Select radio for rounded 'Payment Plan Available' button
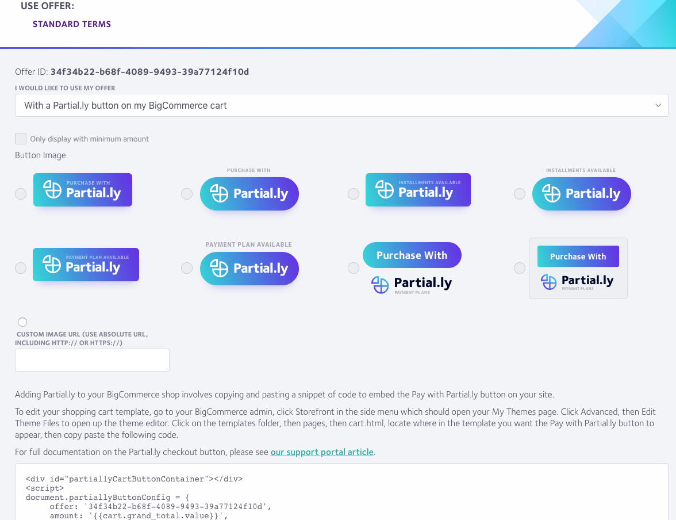 click(187, 268)
